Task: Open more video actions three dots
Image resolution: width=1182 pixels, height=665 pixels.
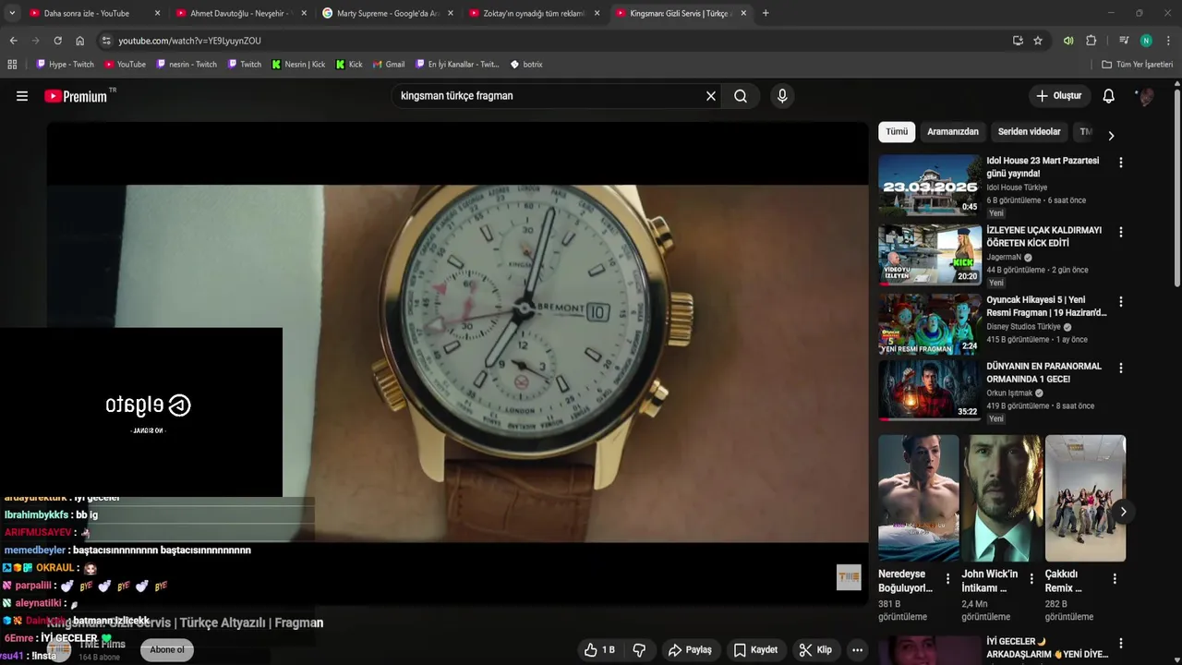Action: [858, 650]
